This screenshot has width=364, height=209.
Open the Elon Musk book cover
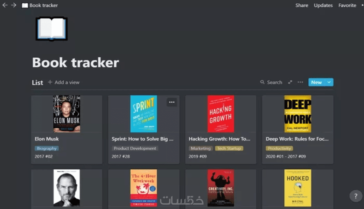coord(67,114)
